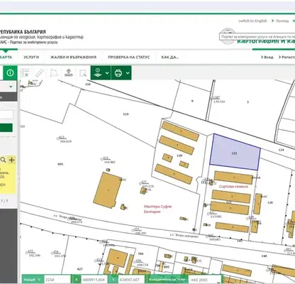Click the green information icon button

[10, 72]
